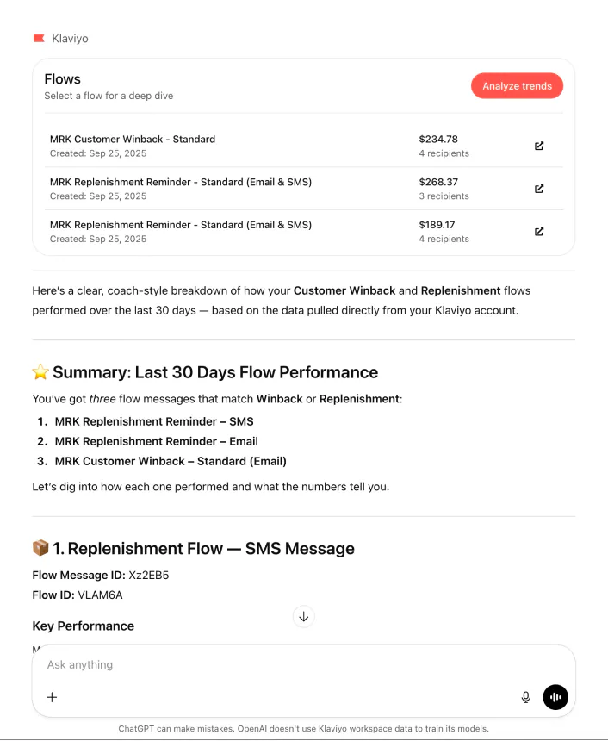Click the Klaviyo label in the header
608x741 pixels.
pos(69,38)
